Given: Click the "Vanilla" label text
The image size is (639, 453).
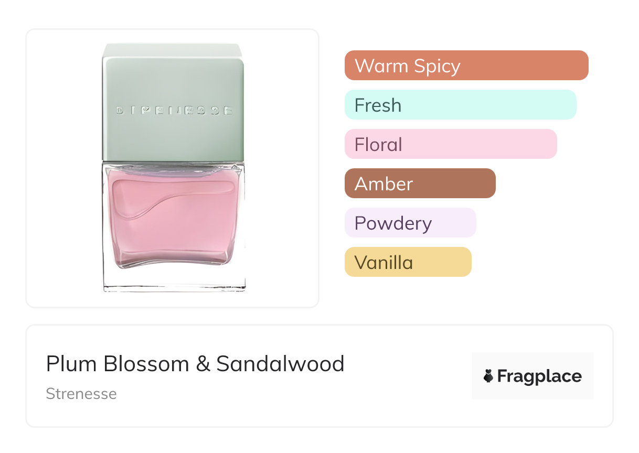Looking at the screenshot, I should point(384,263).
